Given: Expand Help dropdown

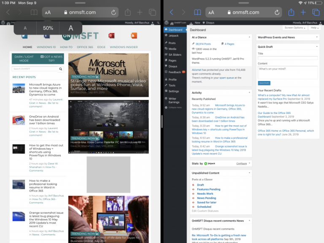Looking at the screenshot, I should tap(314, 28).
